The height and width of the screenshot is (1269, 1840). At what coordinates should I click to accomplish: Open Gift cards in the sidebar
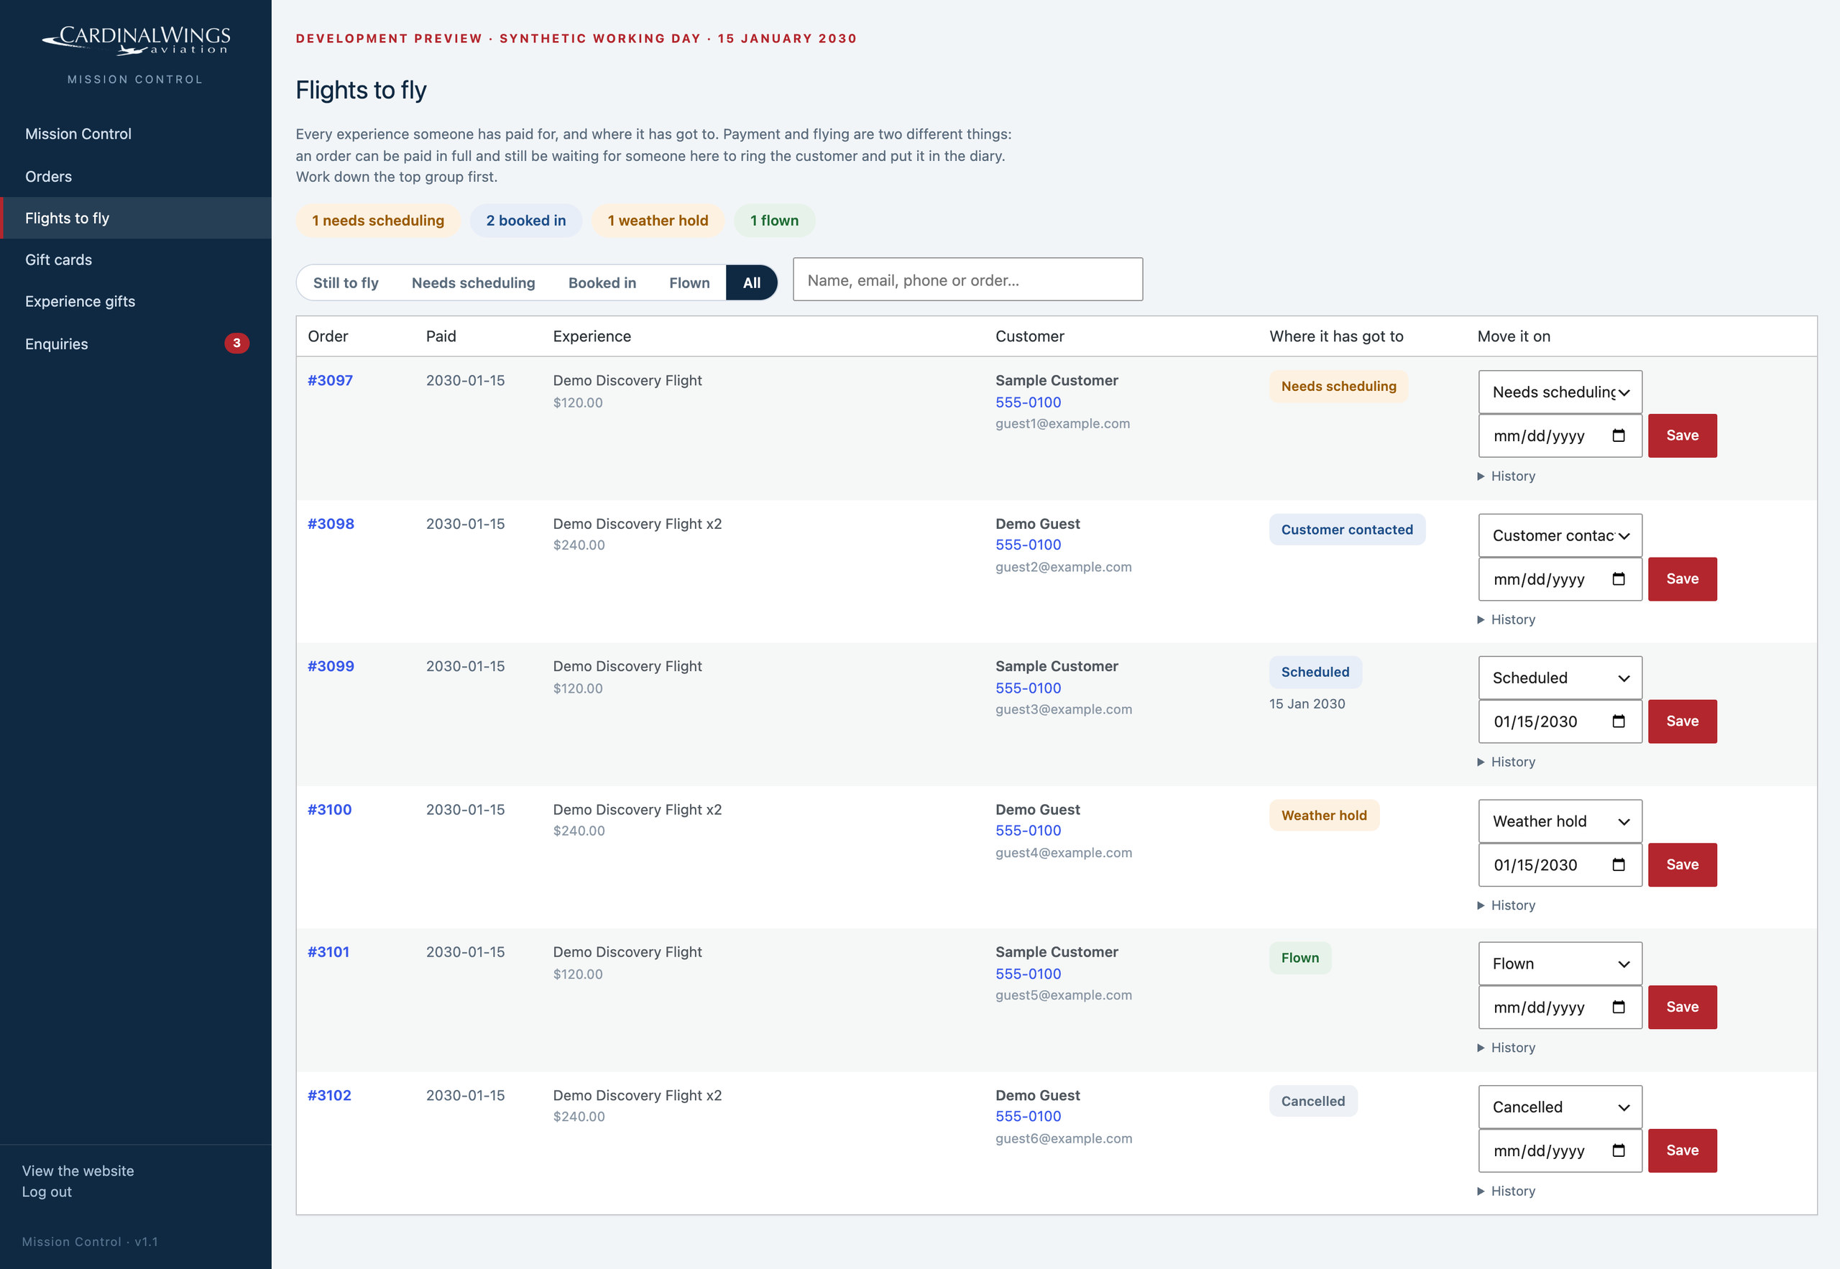pos(136,260)
